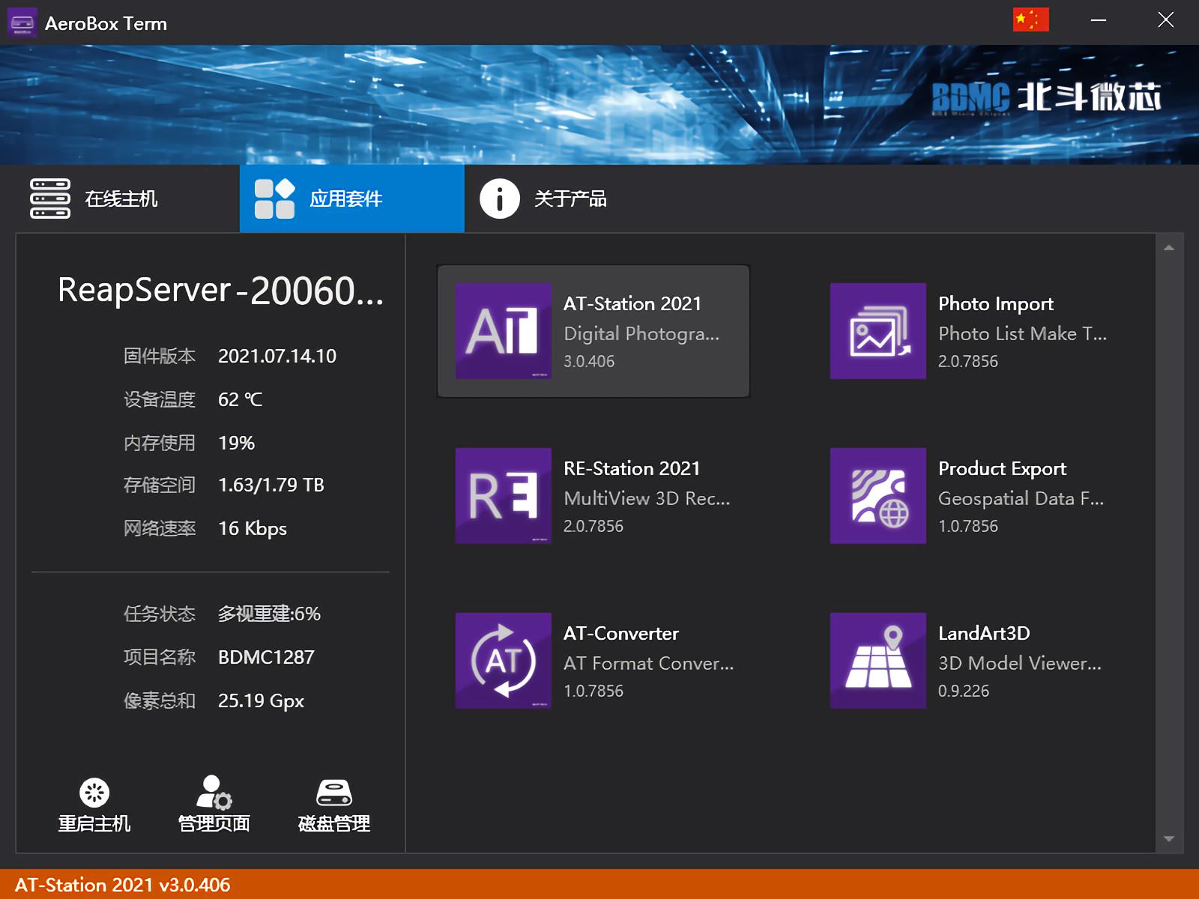Click the Product Export title text
This screenshot has height=899, width=1199.
tap(1002, 469)
